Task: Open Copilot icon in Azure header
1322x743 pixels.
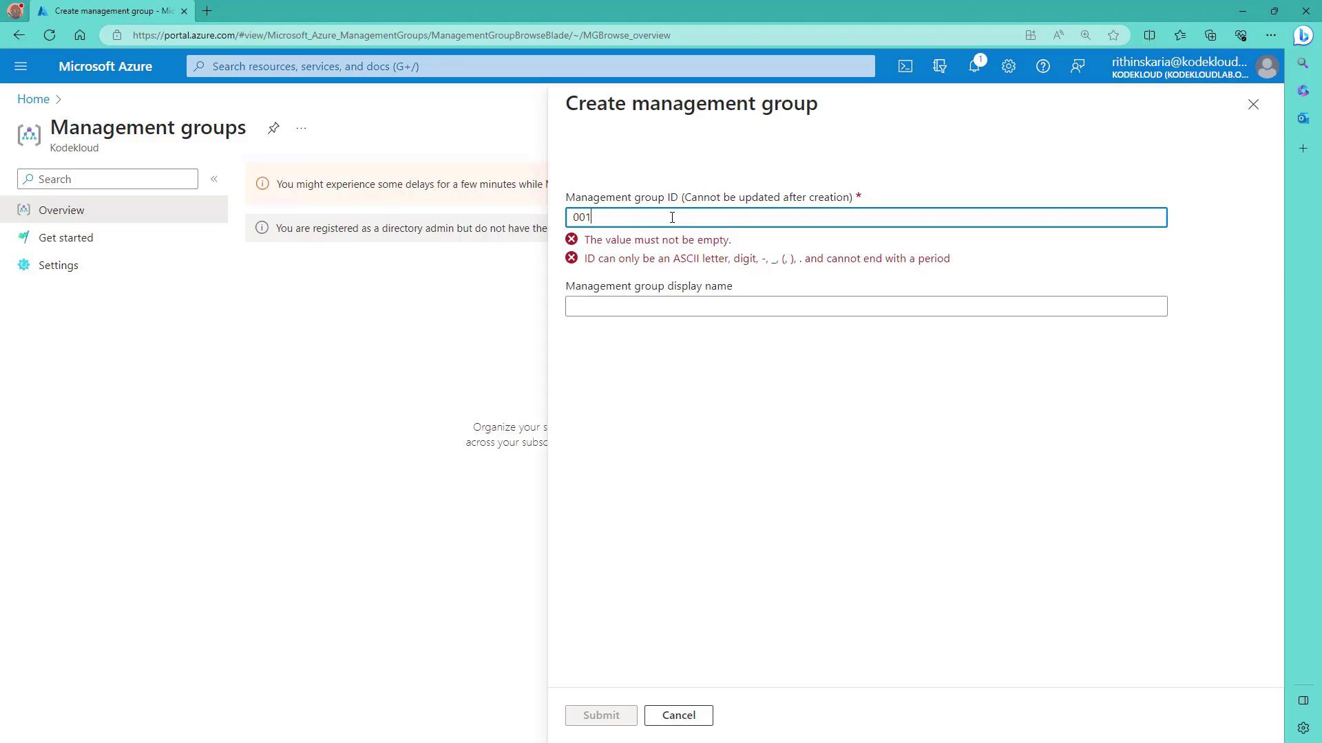Action: pos(940,66)
